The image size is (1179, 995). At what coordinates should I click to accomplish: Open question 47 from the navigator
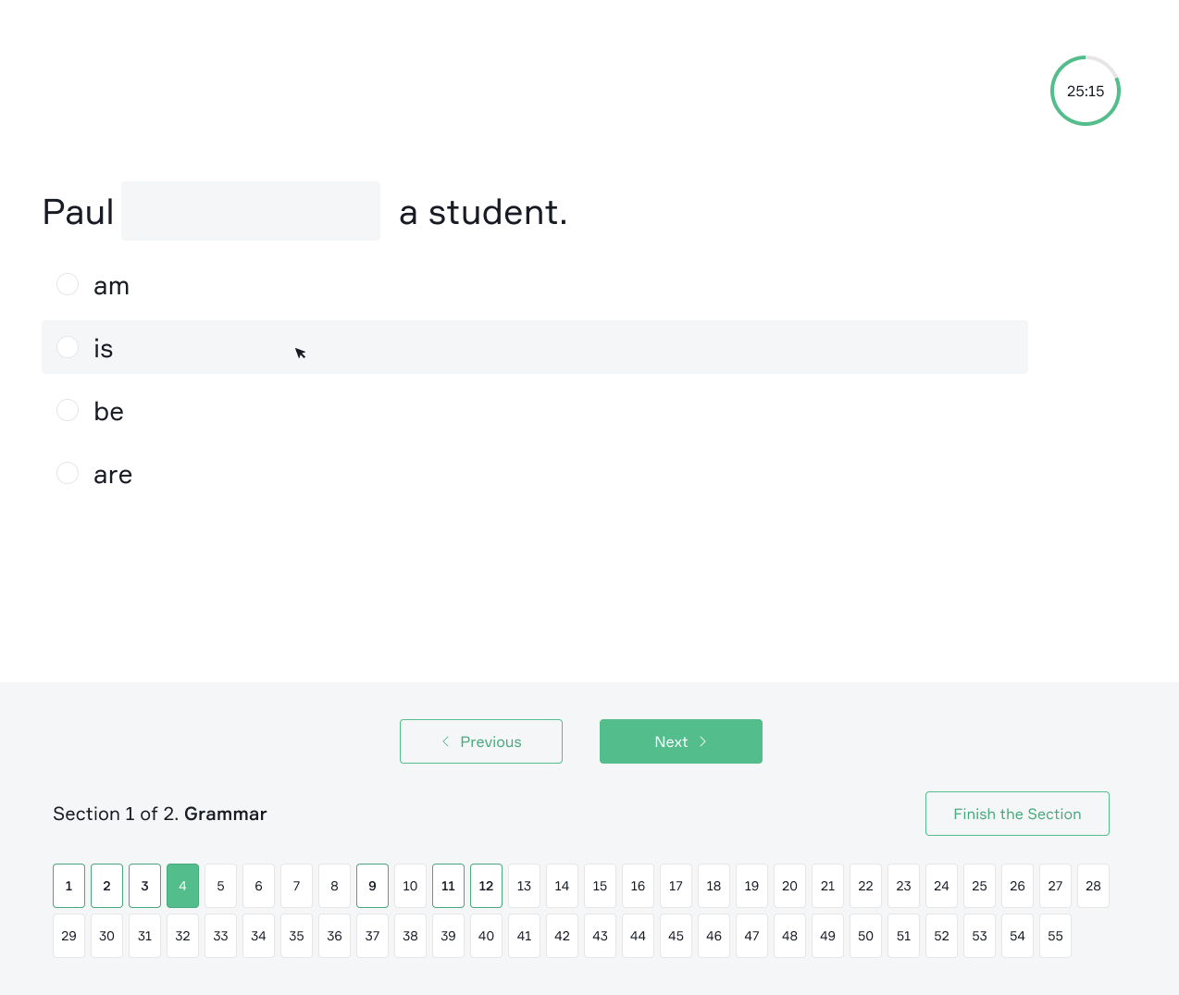pyautogui.click(x=752, y=936)
